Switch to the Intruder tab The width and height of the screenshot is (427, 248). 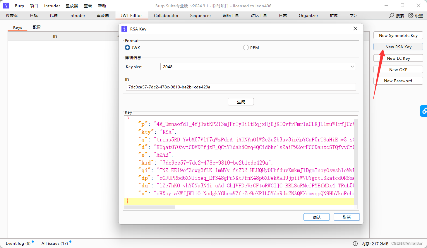pos(77,16)
